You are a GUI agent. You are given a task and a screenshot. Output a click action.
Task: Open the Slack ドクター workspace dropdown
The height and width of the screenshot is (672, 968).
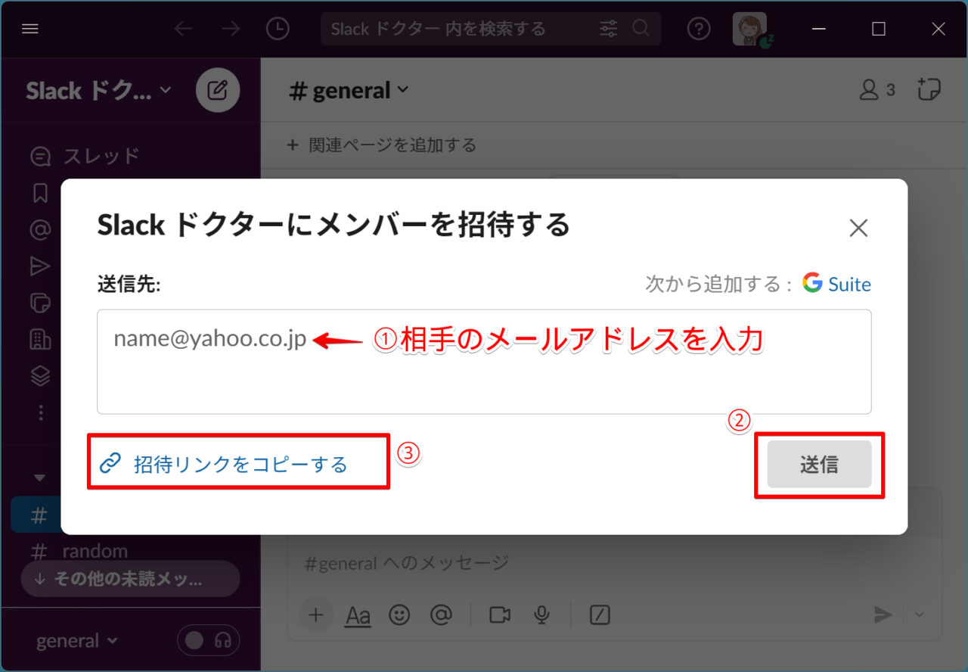coord(98,91)
